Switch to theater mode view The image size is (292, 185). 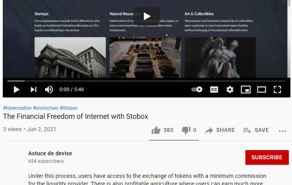262,90
